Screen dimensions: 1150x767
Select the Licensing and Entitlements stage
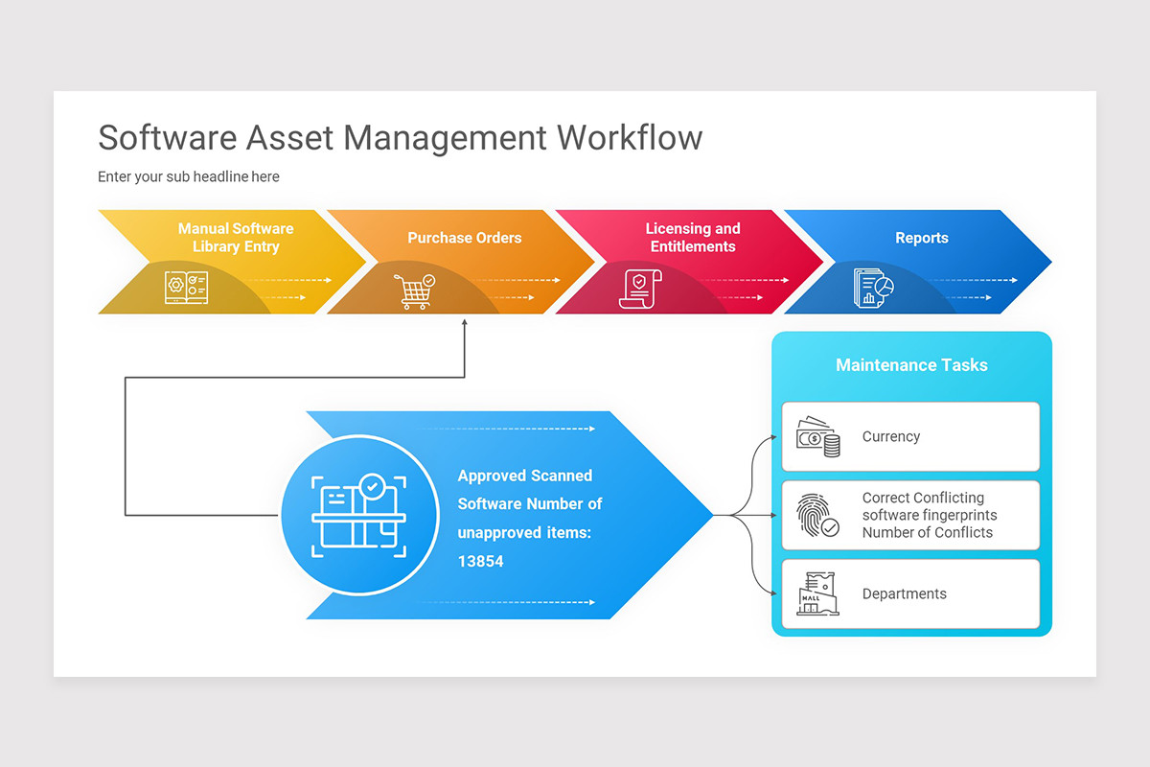[x=692, y=238]
